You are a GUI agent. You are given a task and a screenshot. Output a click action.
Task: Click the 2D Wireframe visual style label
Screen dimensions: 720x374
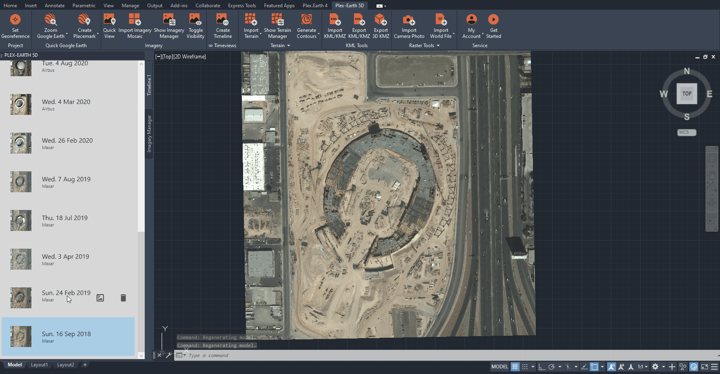click(189, 57)
